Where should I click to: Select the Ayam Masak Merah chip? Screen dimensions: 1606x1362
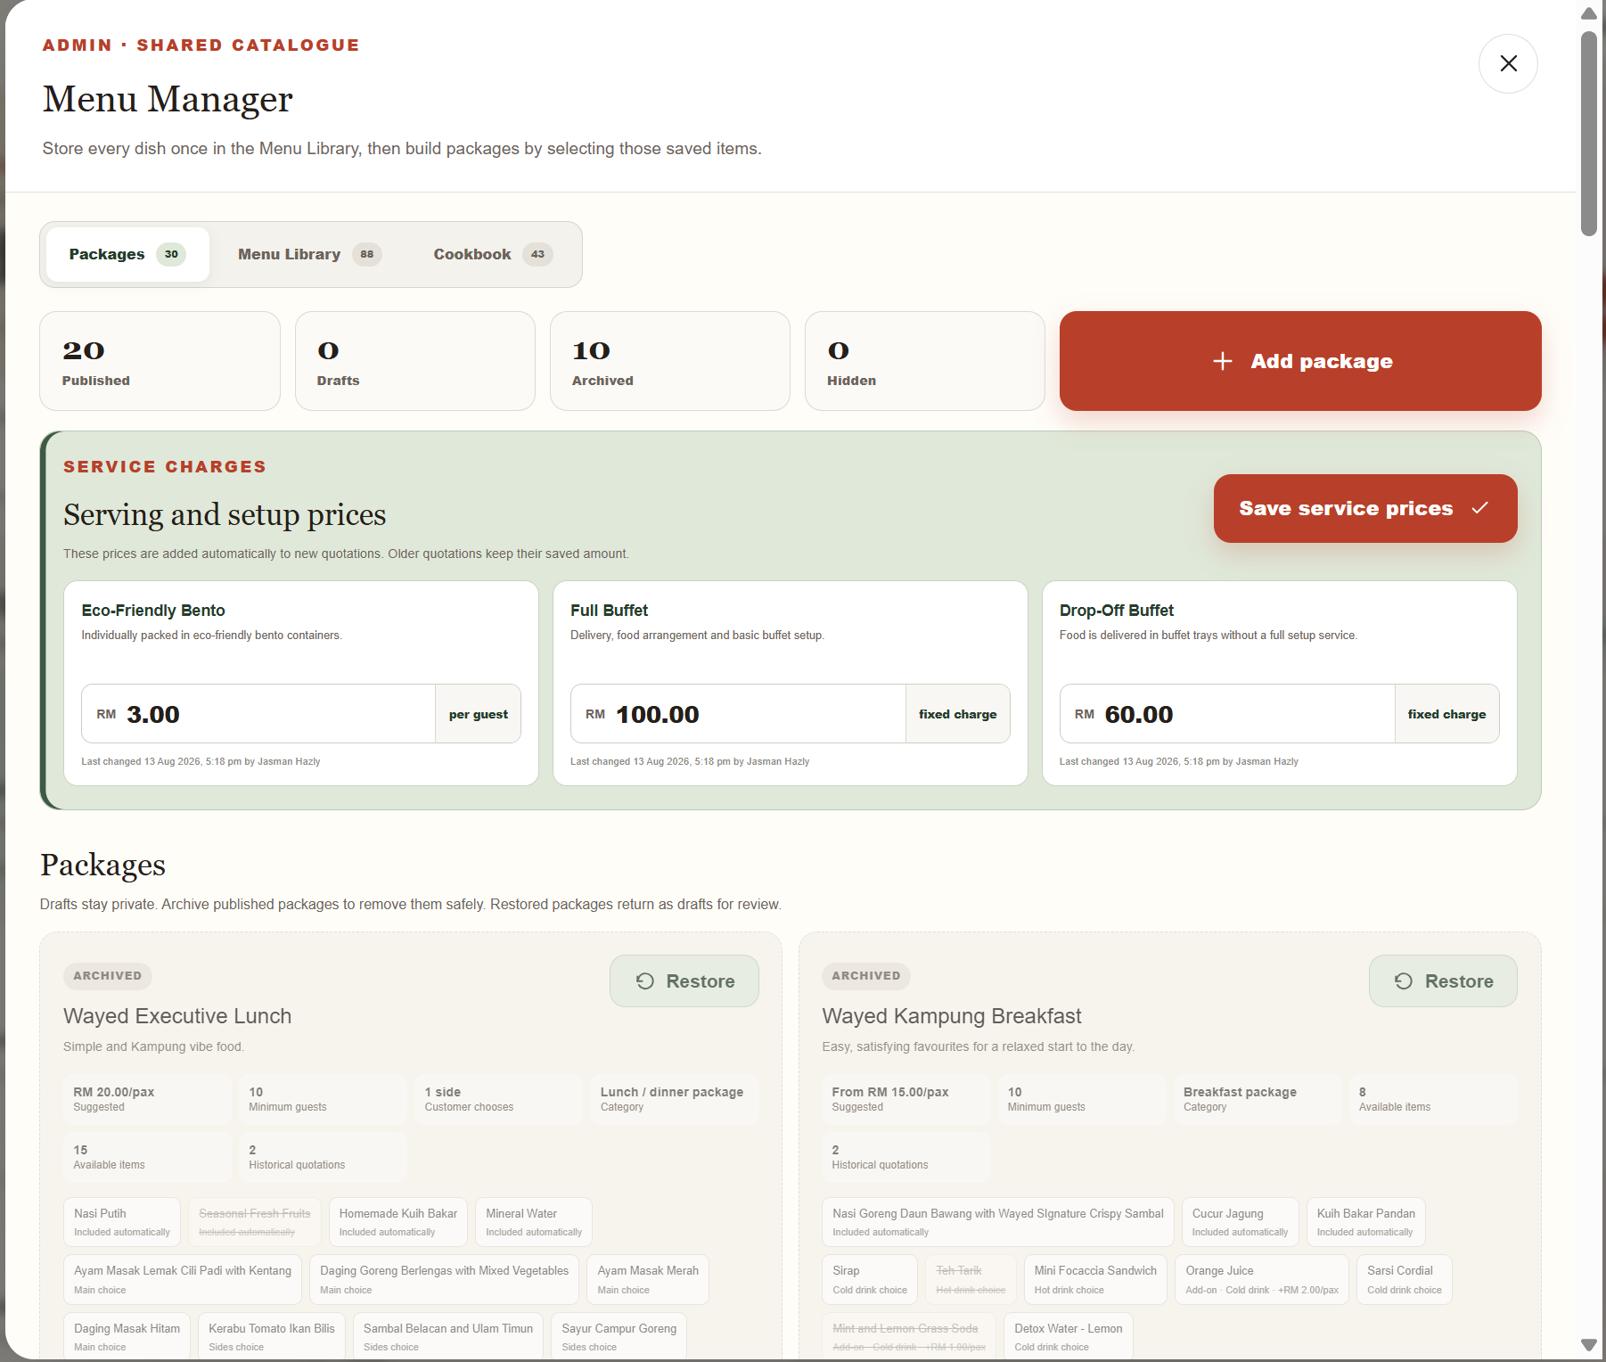pyautogui.click(x=648, y=1279)
